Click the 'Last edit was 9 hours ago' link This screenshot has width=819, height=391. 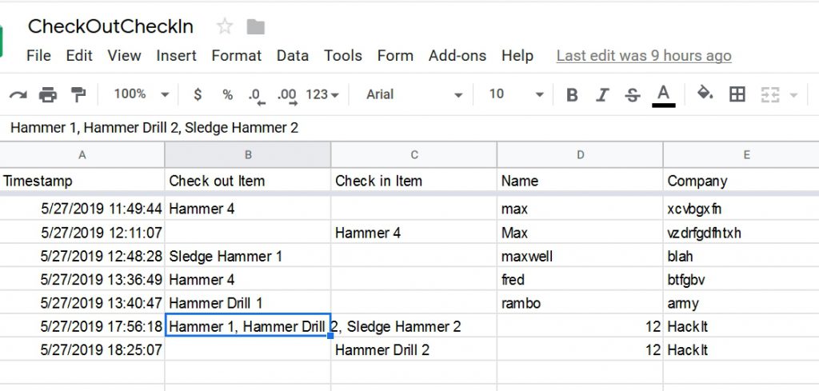point(643,55)
